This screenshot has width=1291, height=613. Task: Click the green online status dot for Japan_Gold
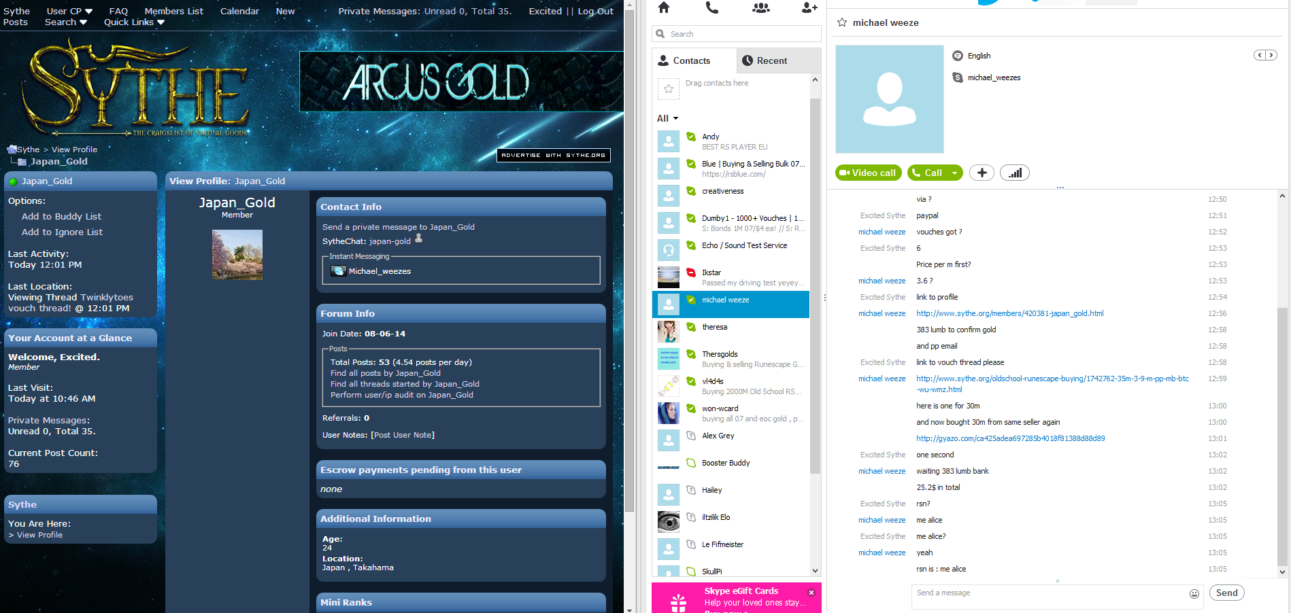click(x=13, y=181)
